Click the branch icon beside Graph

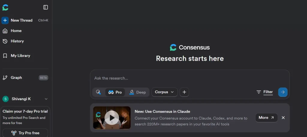click(x=5, y=77)
